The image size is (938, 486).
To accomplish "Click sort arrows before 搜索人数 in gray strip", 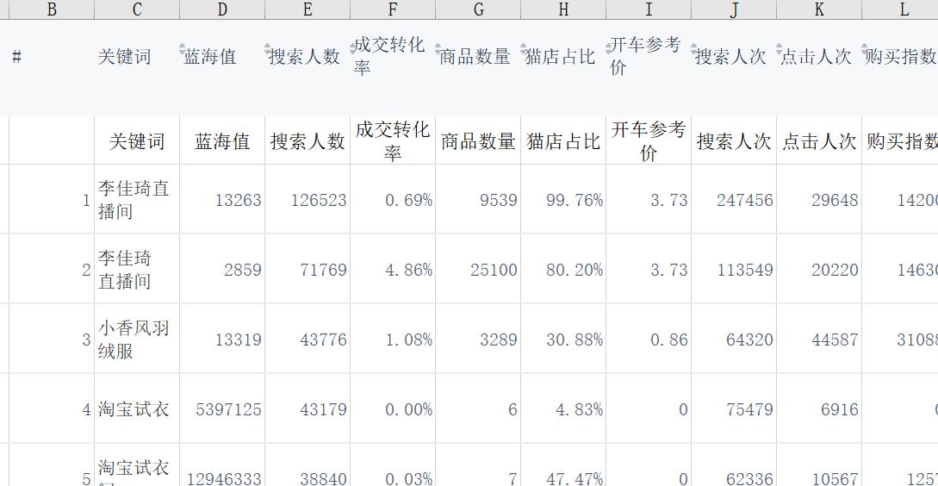I will tap(265, 48).
